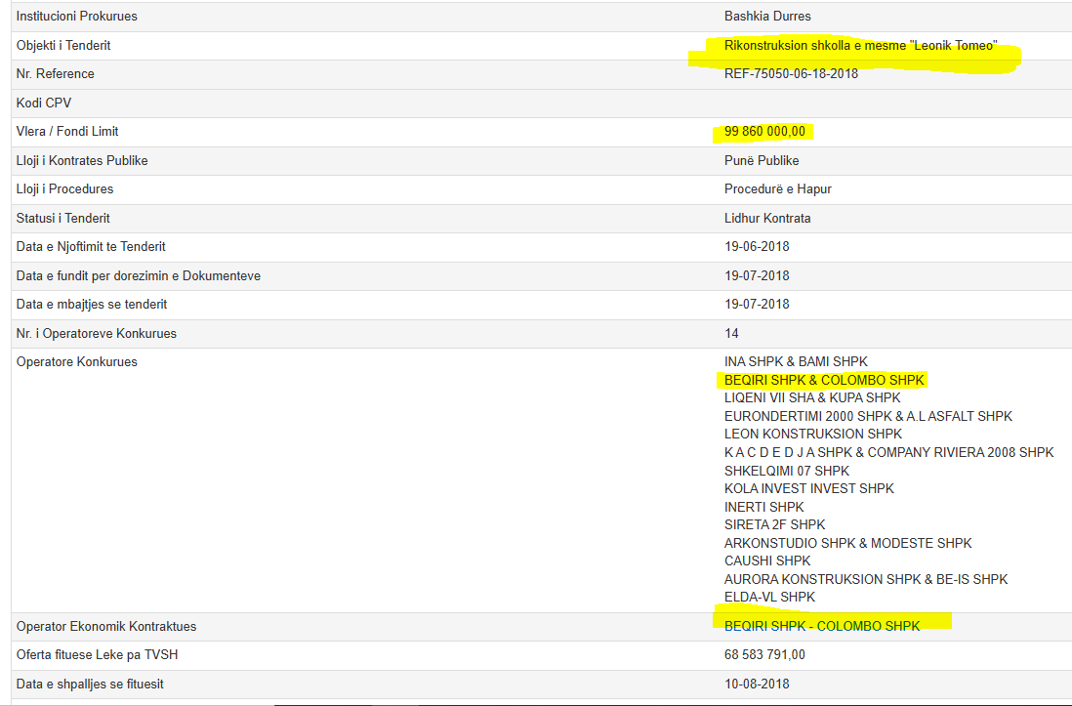Click the "Kodi CPV" row label
Image resolution: width=1072 pixels, height=706 pixels.
pyautogui.click(x=44, y=103)
